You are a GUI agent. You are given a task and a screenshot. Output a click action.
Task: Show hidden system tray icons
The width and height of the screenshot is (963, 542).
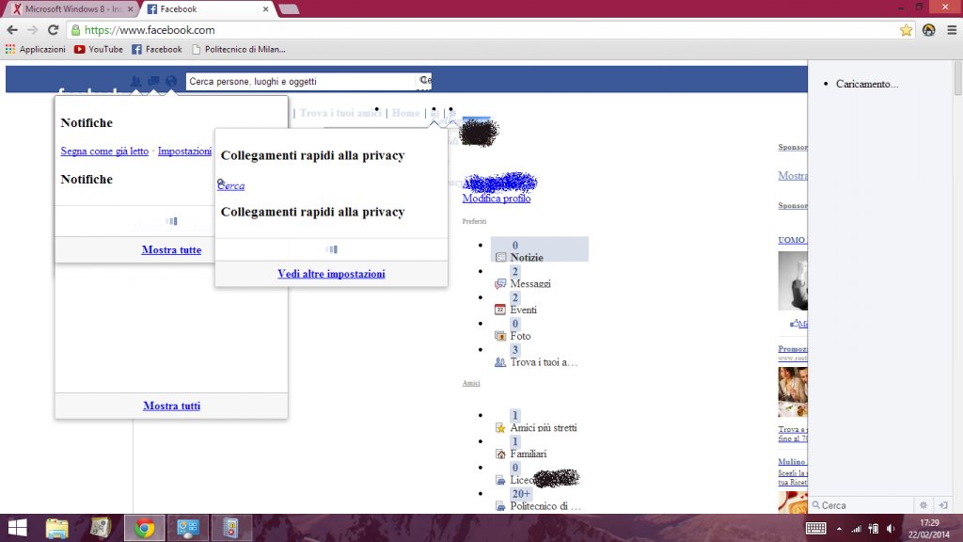click(x=839, y=529)
